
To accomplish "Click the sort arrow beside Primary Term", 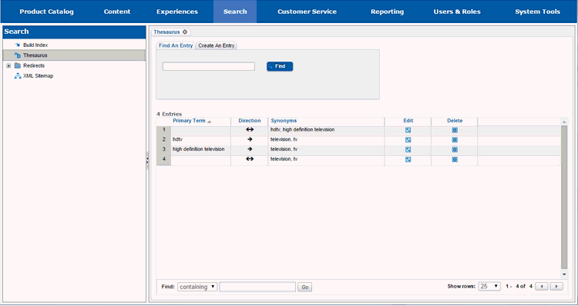I will tap(210, 121).
